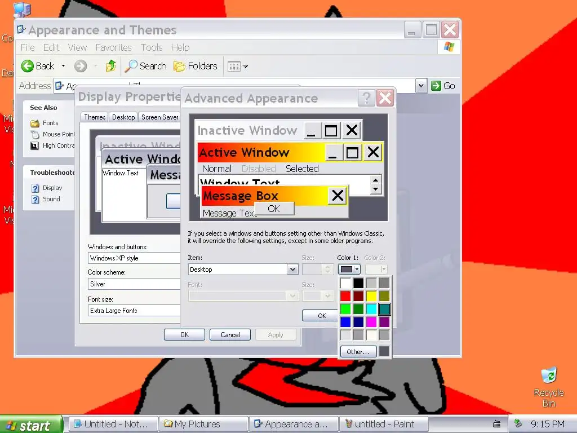The image size is (577, 433).
Task: Open Search from the explorer toolbar
Action: point(146,67)
